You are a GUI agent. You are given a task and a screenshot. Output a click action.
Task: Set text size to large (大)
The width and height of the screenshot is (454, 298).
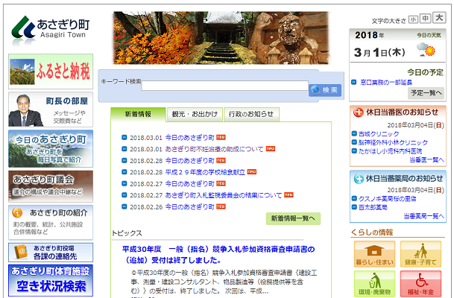coord(439,18)
